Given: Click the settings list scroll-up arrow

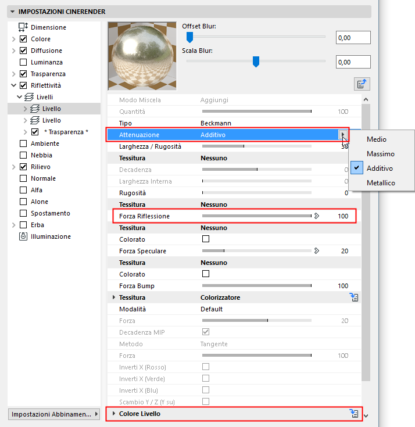Looking at the screenshot, I should pyautogui.click(x=366, y=100).
